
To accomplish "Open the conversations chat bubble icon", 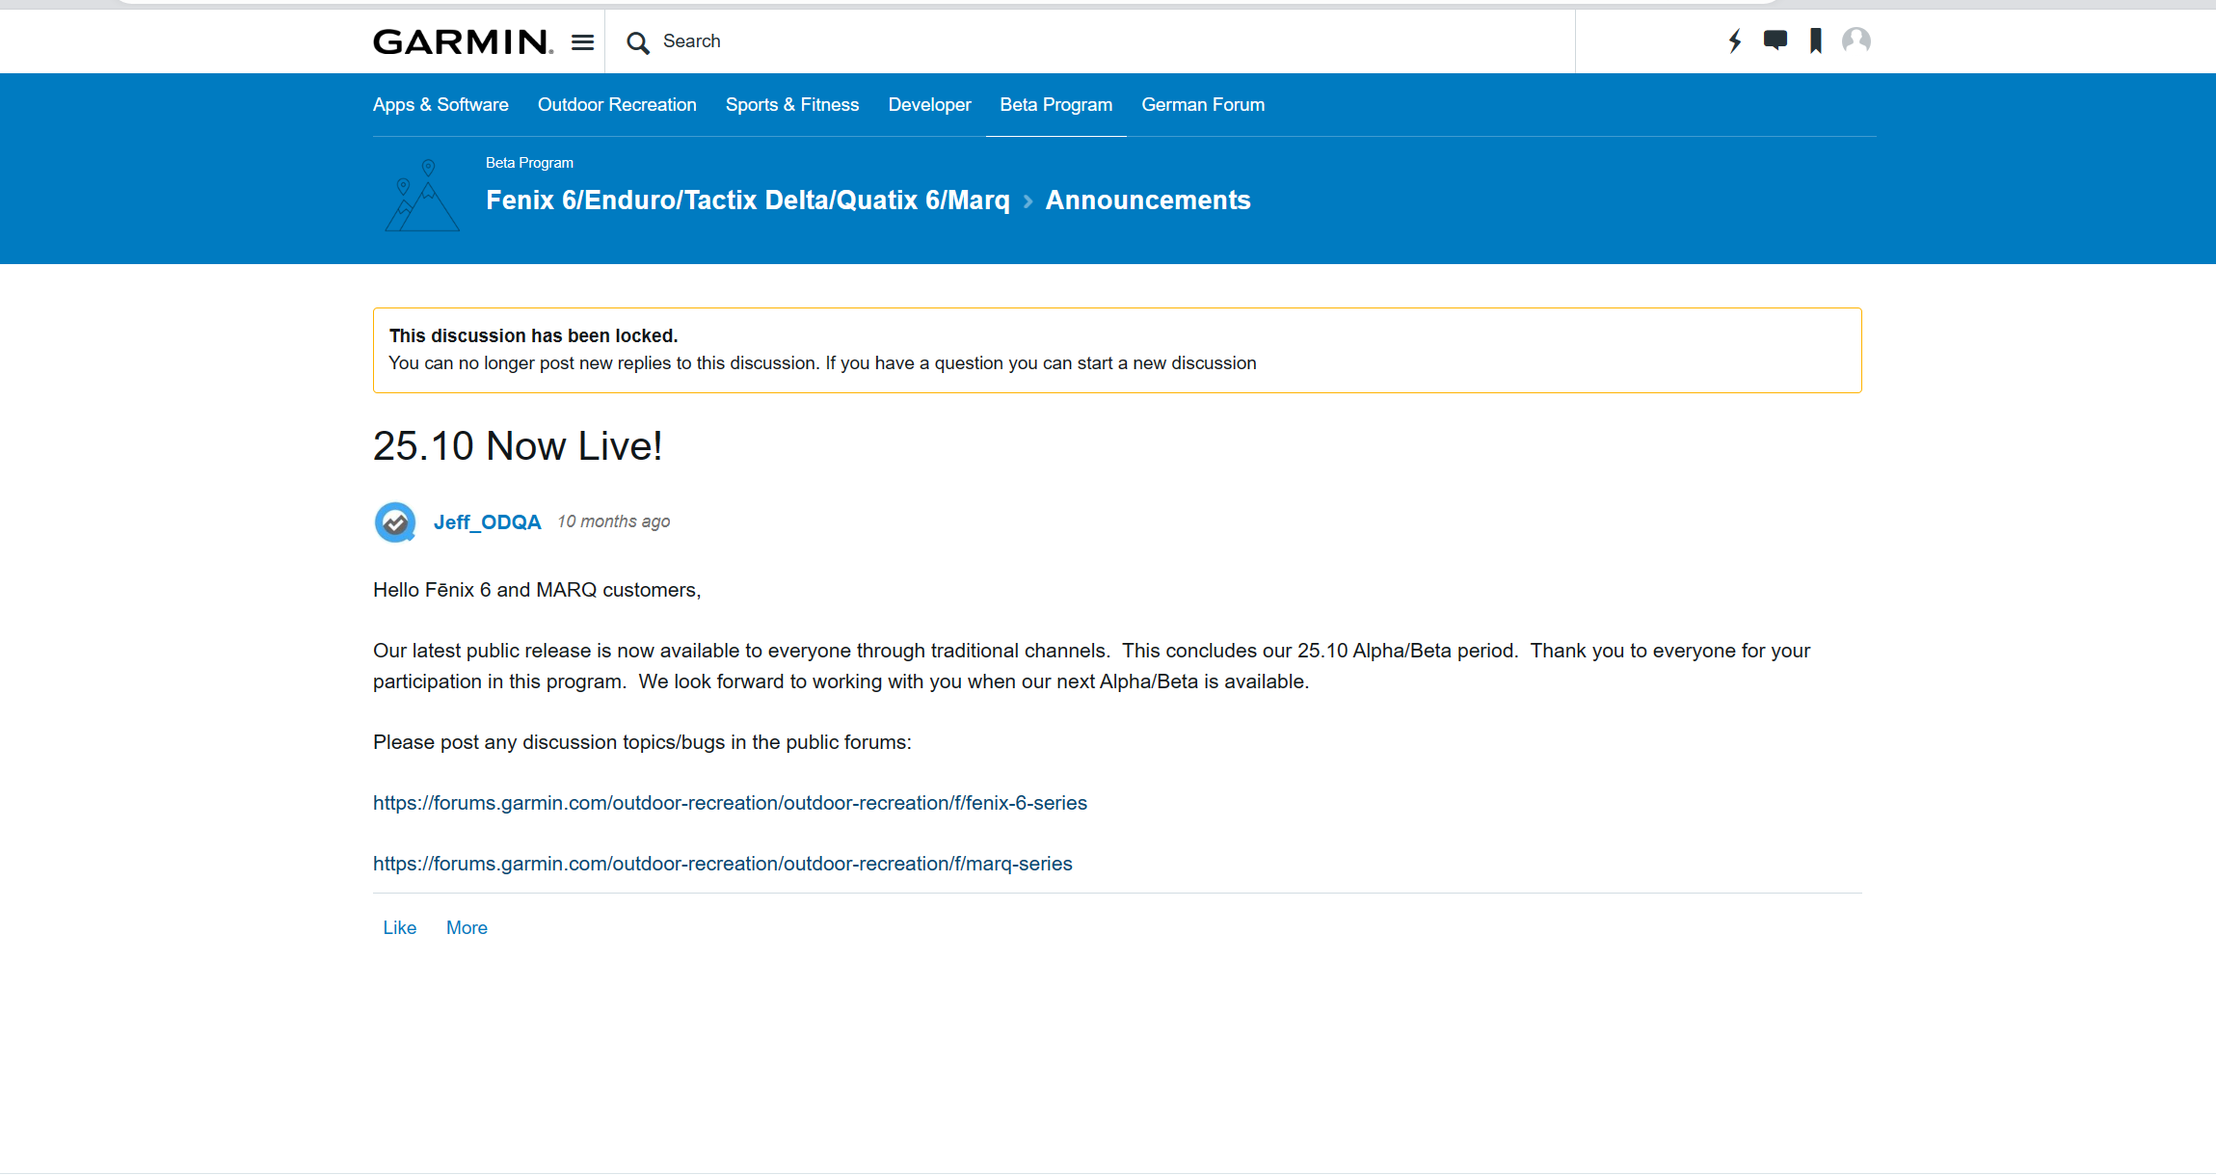I will (1775, 40).
